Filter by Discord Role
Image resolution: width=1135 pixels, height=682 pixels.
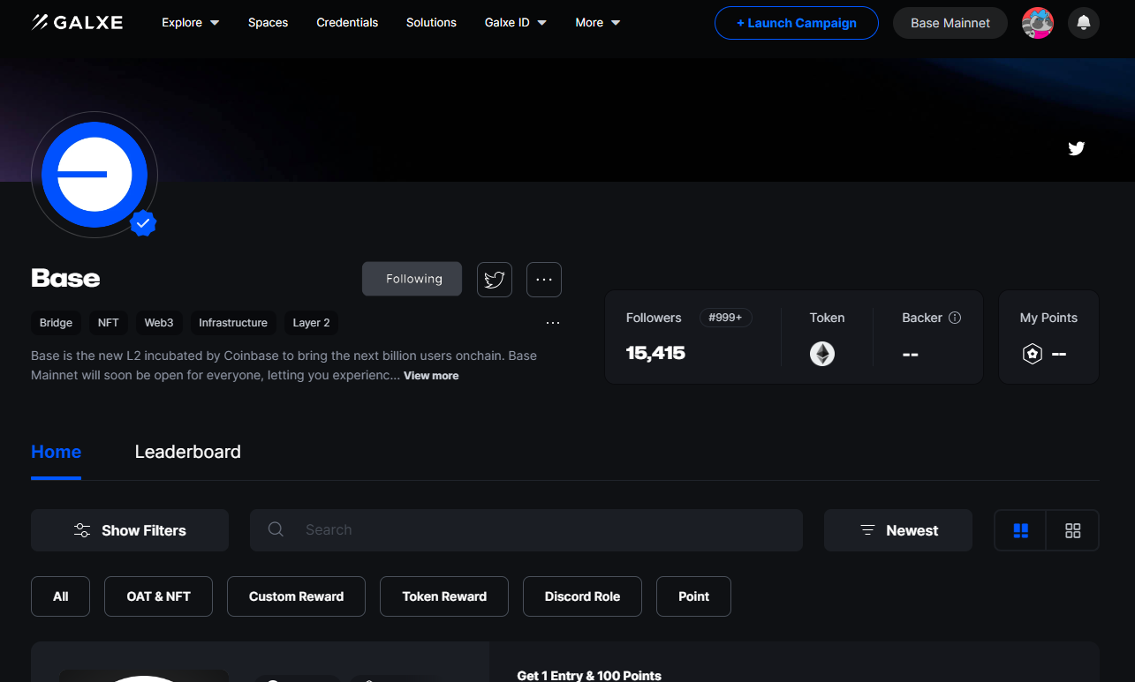pos(582,596)
